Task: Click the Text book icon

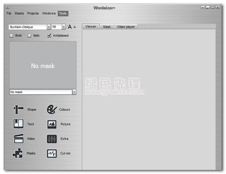Action: click(x=18, y=124)
